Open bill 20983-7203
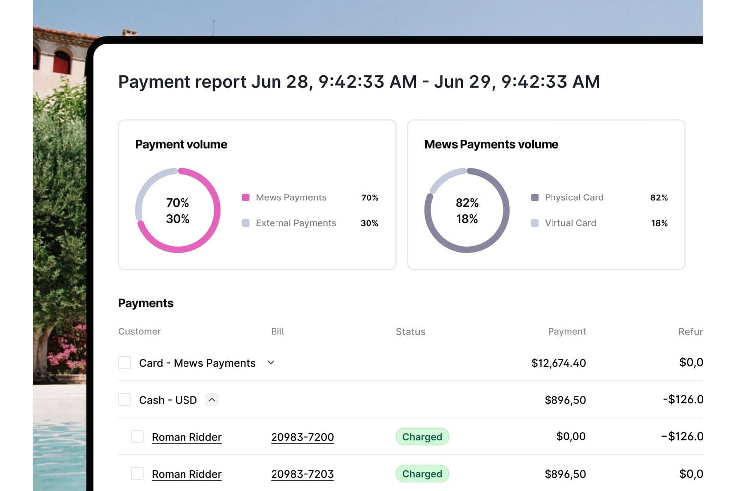 [x=302, y=474]
